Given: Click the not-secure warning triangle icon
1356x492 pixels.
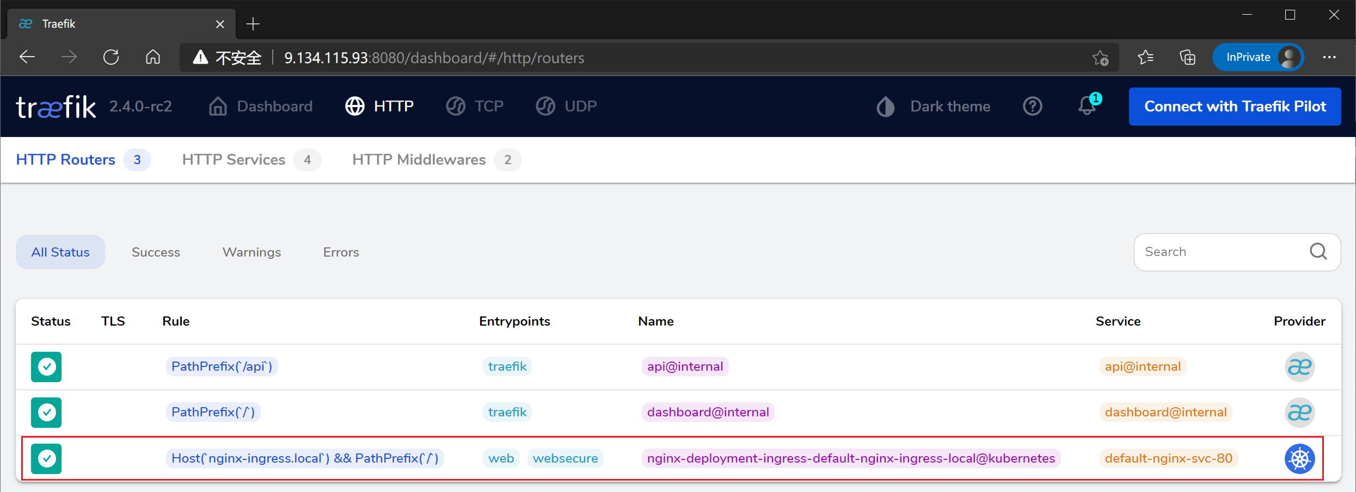Looking at the screenshot, I should pos(200,57).
